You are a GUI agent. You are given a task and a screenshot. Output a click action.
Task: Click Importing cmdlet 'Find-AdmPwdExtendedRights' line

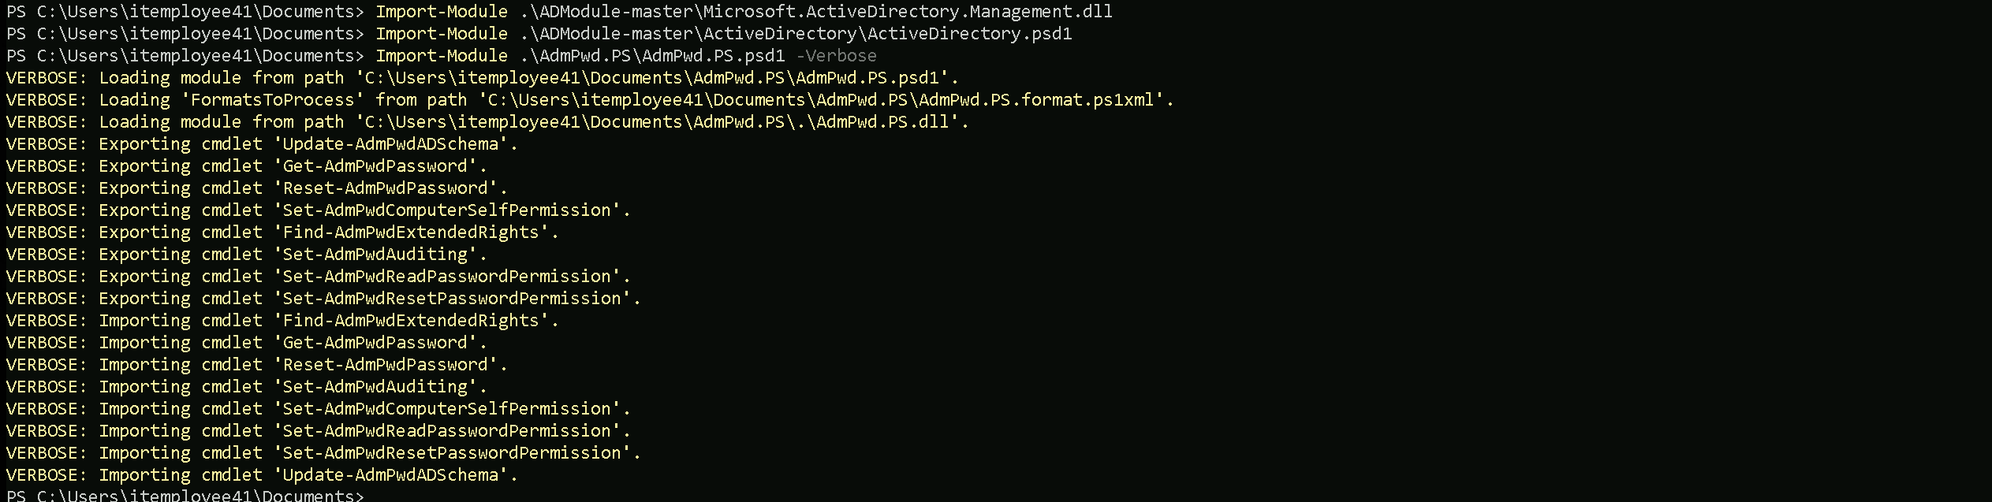point(282,321)
